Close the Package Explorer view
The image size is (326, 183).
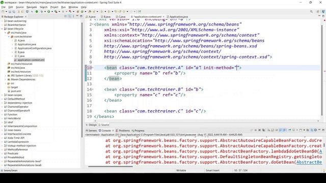(x=26, y=17)
